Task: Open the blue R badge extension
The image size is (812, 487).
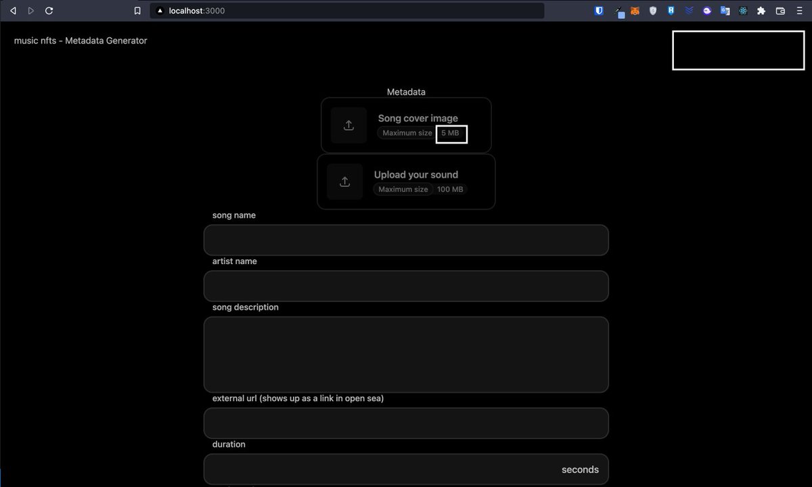Action: [x=671, y=11]
